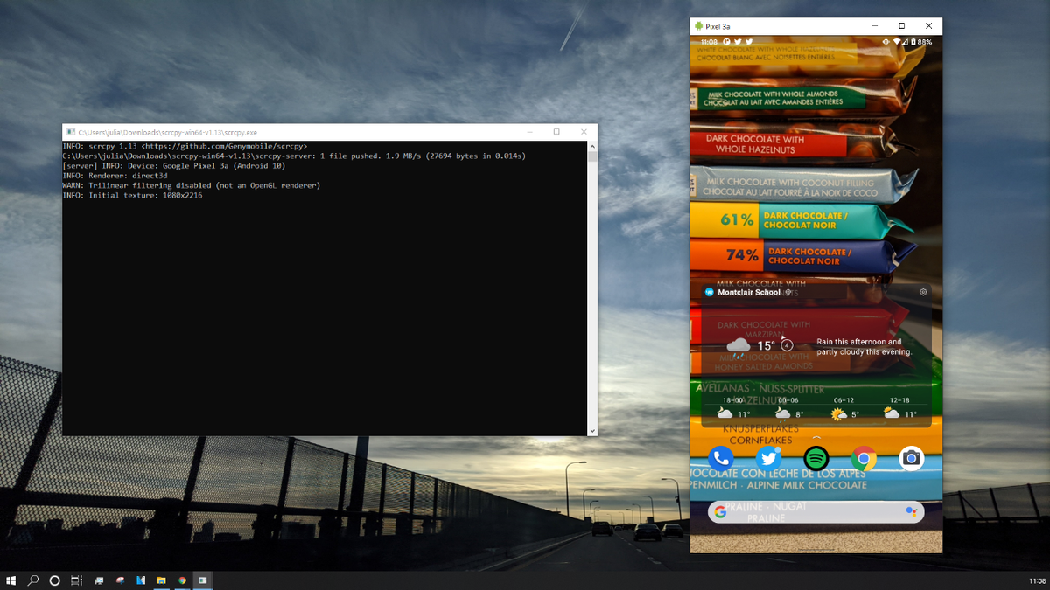Image resolution: width=1050 pixels, height=590 pixels.
Task: Tap the Google Assistant icon in search bar
Action: pyautogui.click(x=911, y=512)
